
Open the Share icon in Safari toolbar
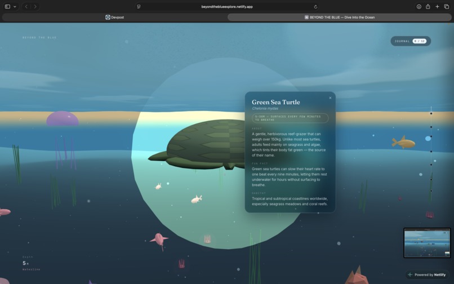click(x=428, y=6)
